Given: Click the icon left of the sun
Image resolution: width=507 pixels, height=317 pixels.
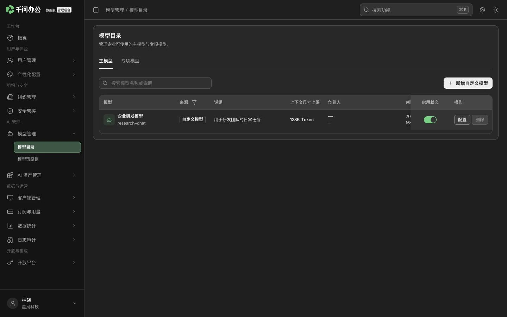Looking at the screenshot, I should [x=482, y=10].
